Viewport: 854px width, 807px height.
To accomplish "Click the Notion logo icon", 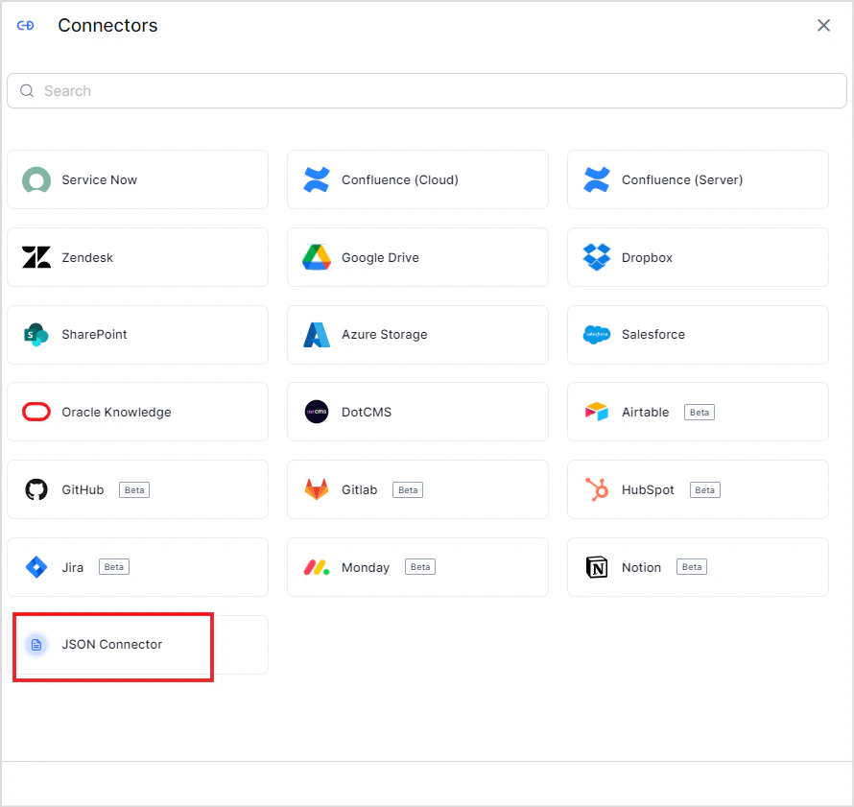I will tap(597, 567).
